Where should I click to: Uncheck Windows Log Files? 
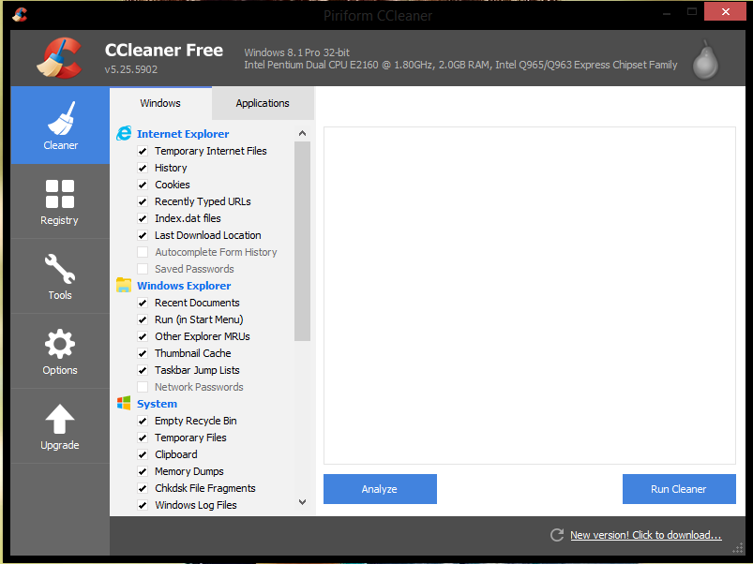[143, 505]
